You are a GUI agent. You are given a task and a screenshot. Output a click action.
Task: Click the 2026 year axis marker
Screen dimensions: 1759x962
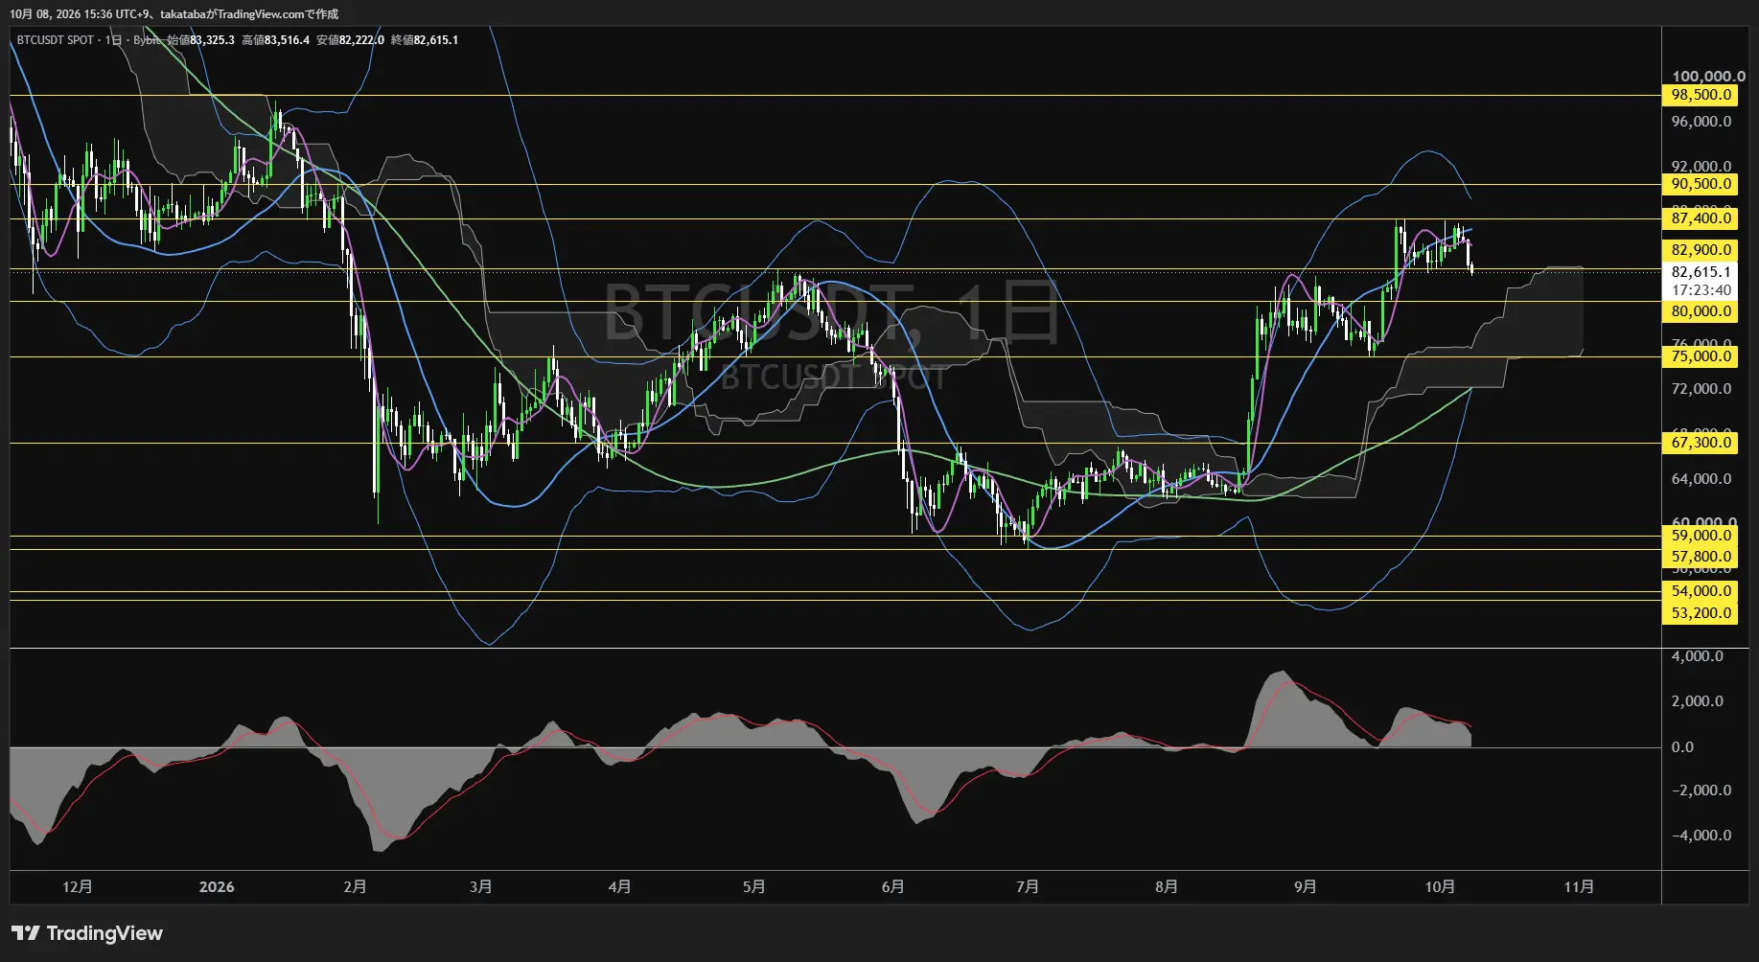click(217, 887)
